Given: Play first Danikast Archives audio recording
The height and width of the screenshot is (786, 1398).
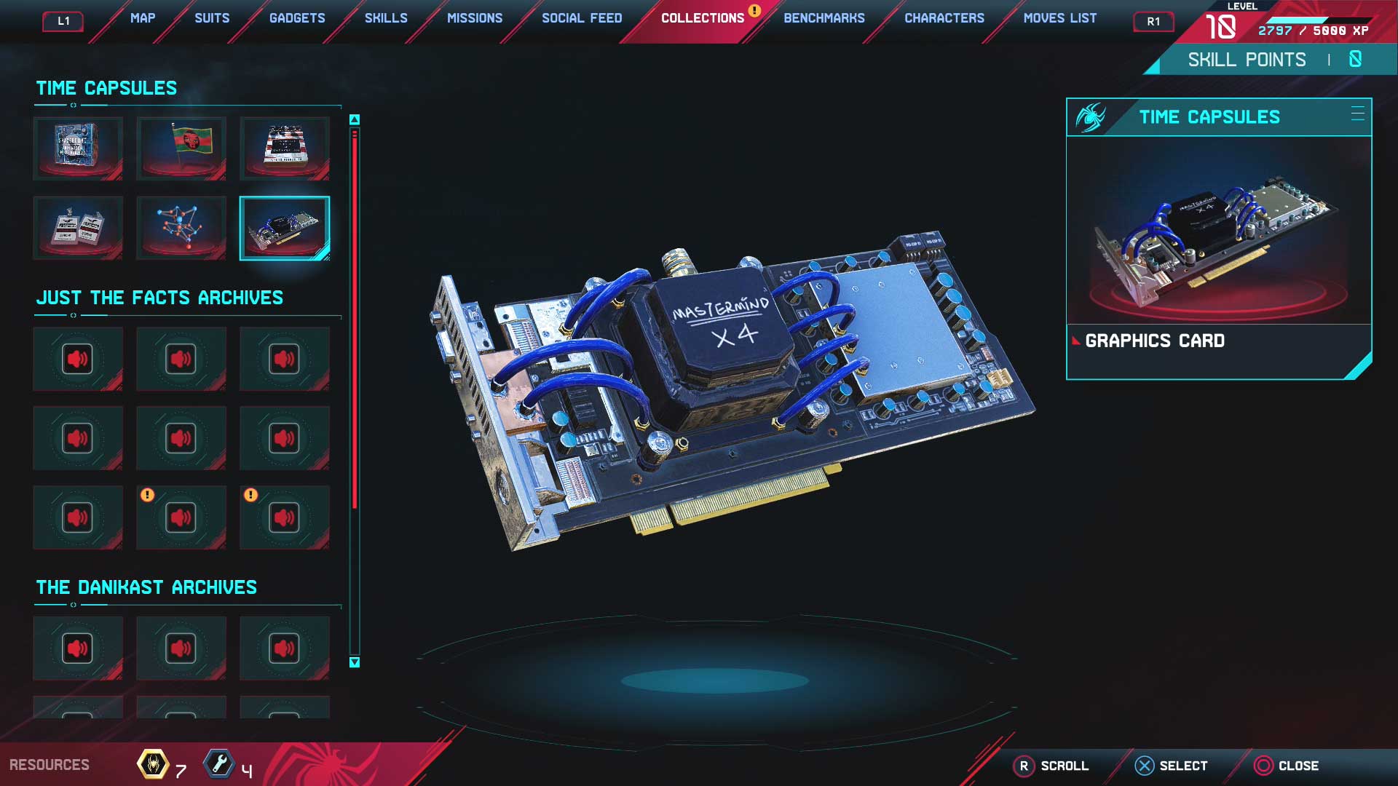Looking at the screenshot, I should pyautogui.click(x=78, y=648).
